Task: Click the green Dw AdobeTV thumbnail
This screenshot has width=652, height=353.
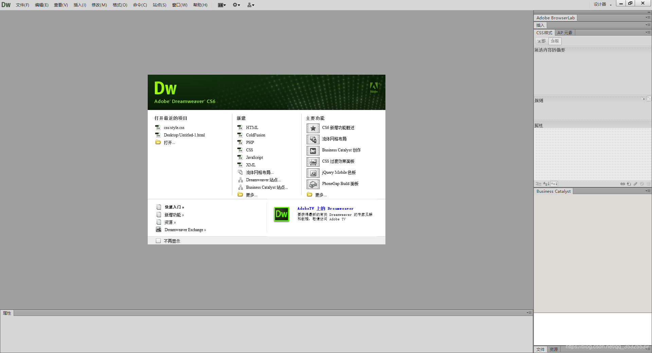Action: click(x=282, y=214)
